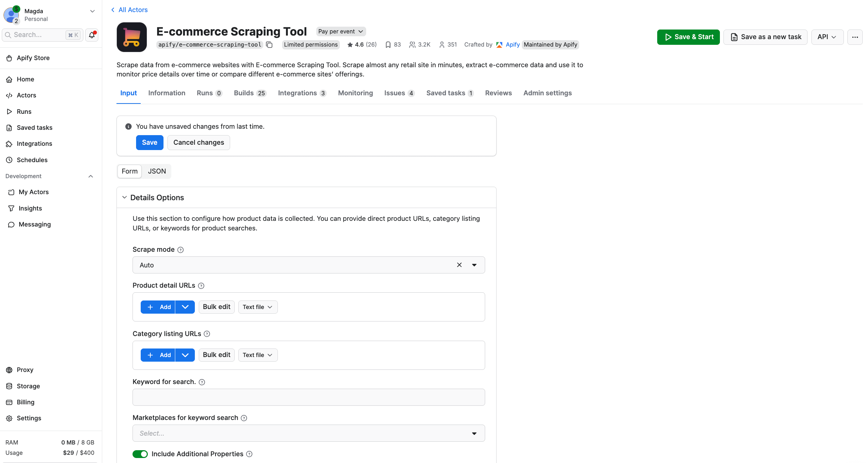Switch to the JSON view

[157, 171]
